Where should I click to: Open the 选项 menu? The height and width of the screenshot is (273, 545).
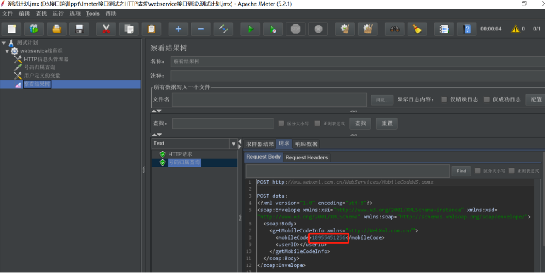[x=75, y=13]
